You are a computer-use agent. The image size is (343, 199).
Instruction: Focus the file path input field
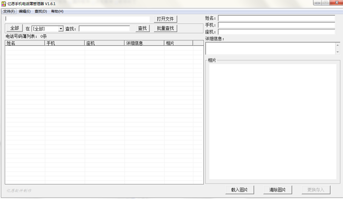(77, 19)
